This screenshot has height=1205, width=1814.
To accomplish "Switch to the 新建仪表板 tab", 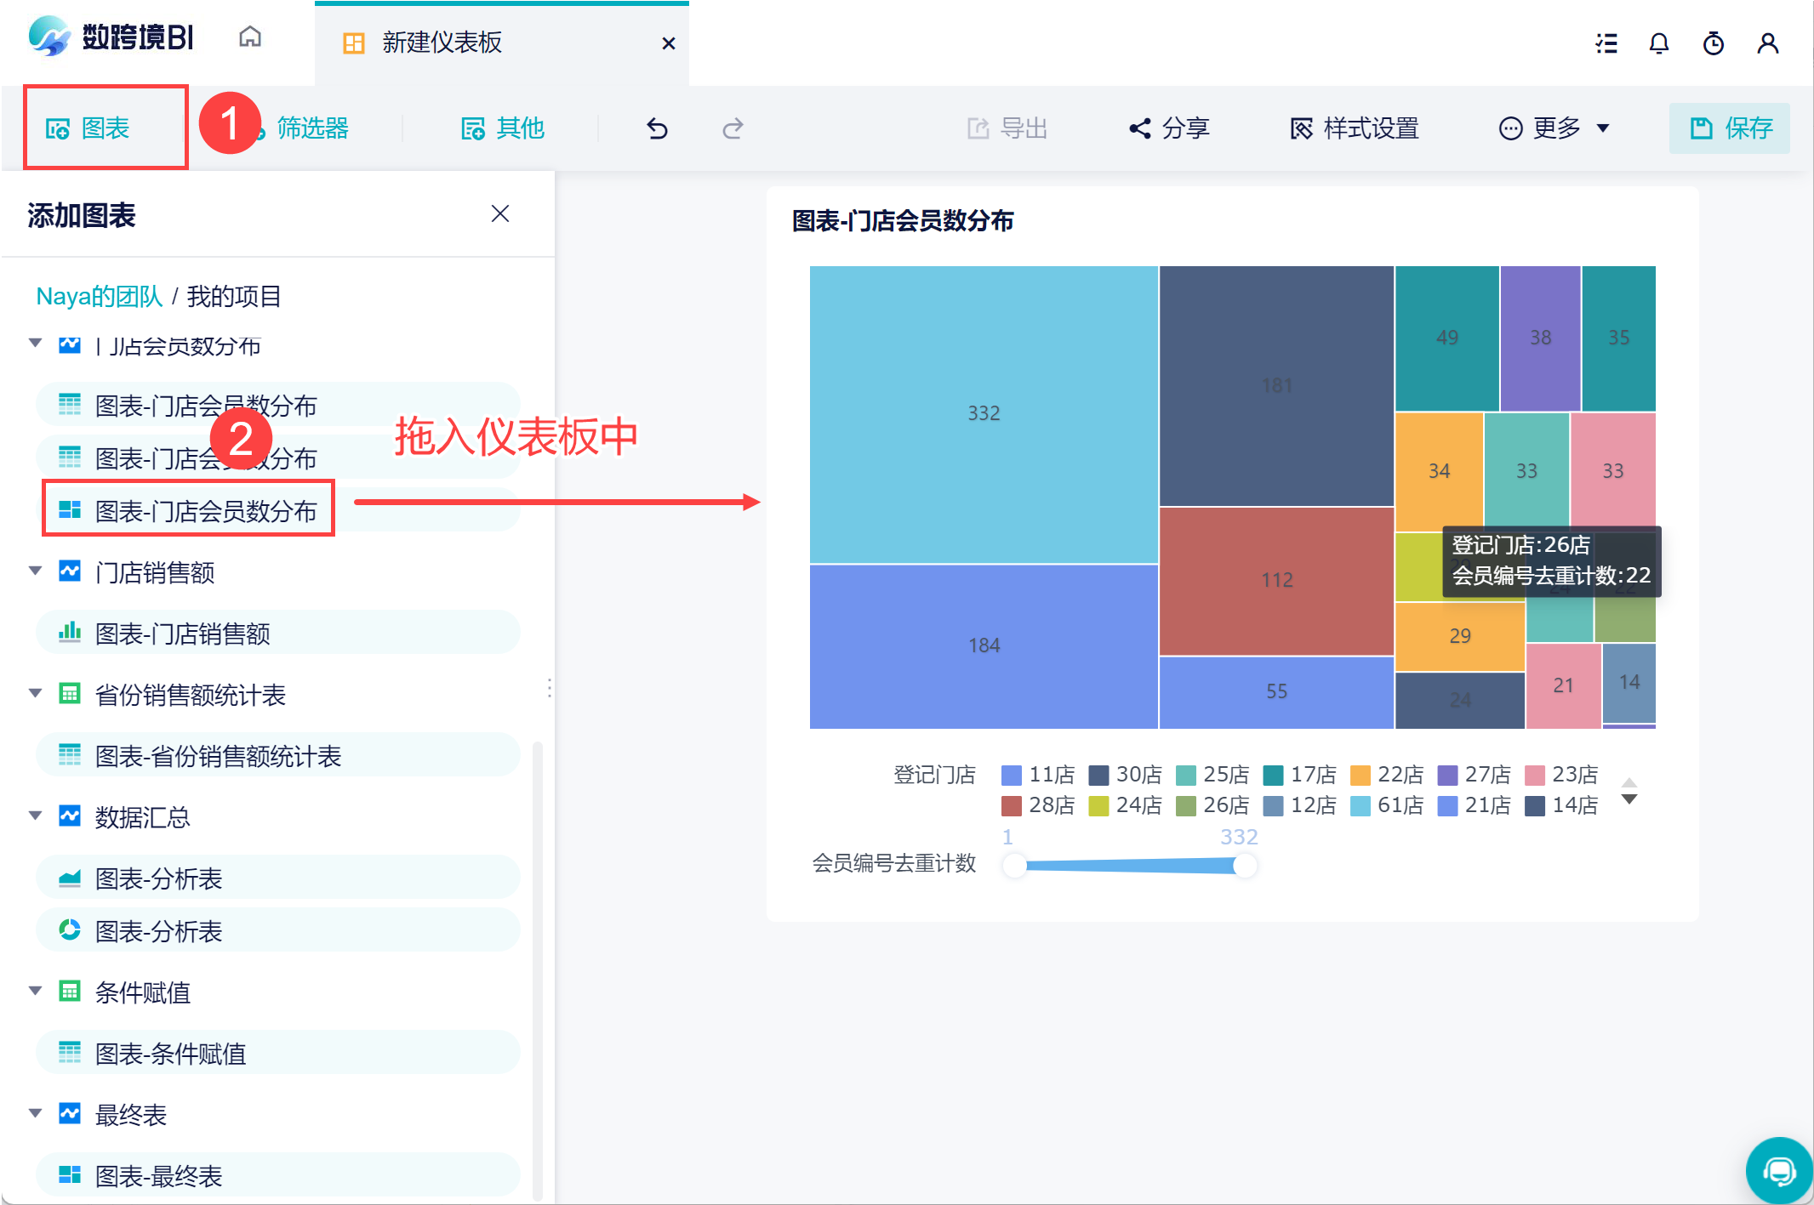I will pos(442,43).
